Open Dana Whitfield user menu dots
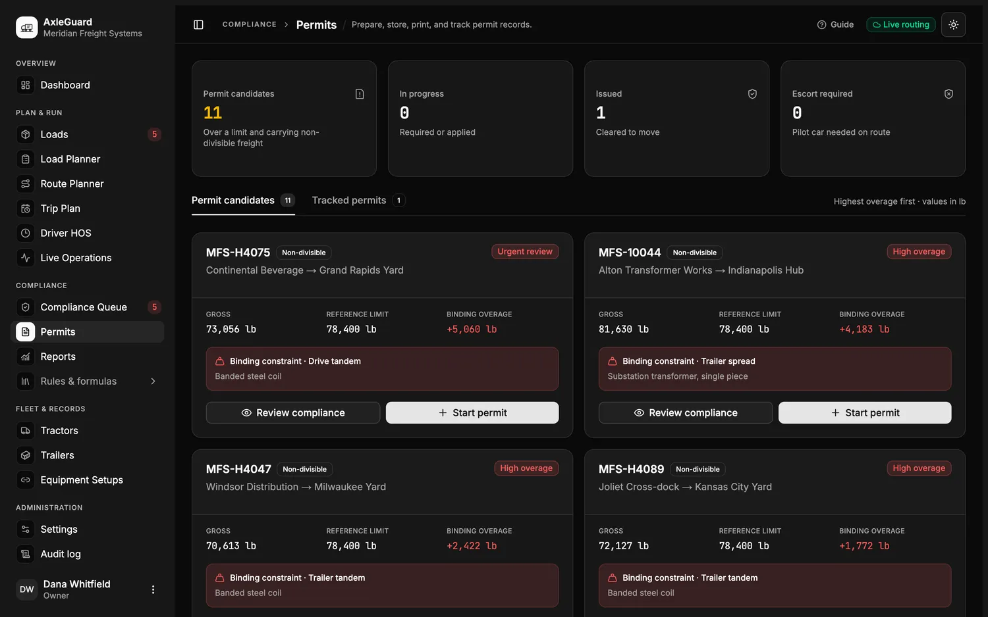988x617 pixels. tap(153, 589)
